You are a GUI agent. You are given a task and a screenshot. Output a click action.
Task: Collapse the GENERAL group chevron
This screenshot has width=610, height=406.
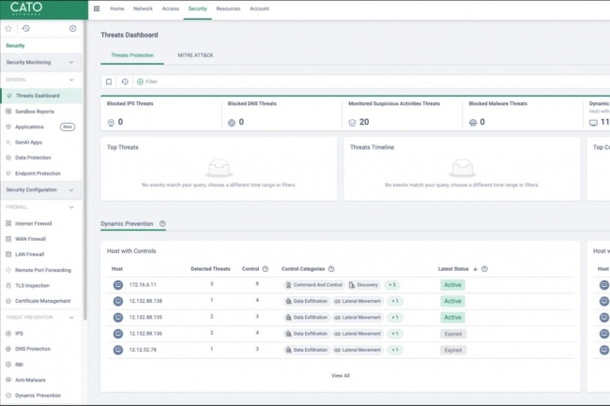[x=73, y=80]
